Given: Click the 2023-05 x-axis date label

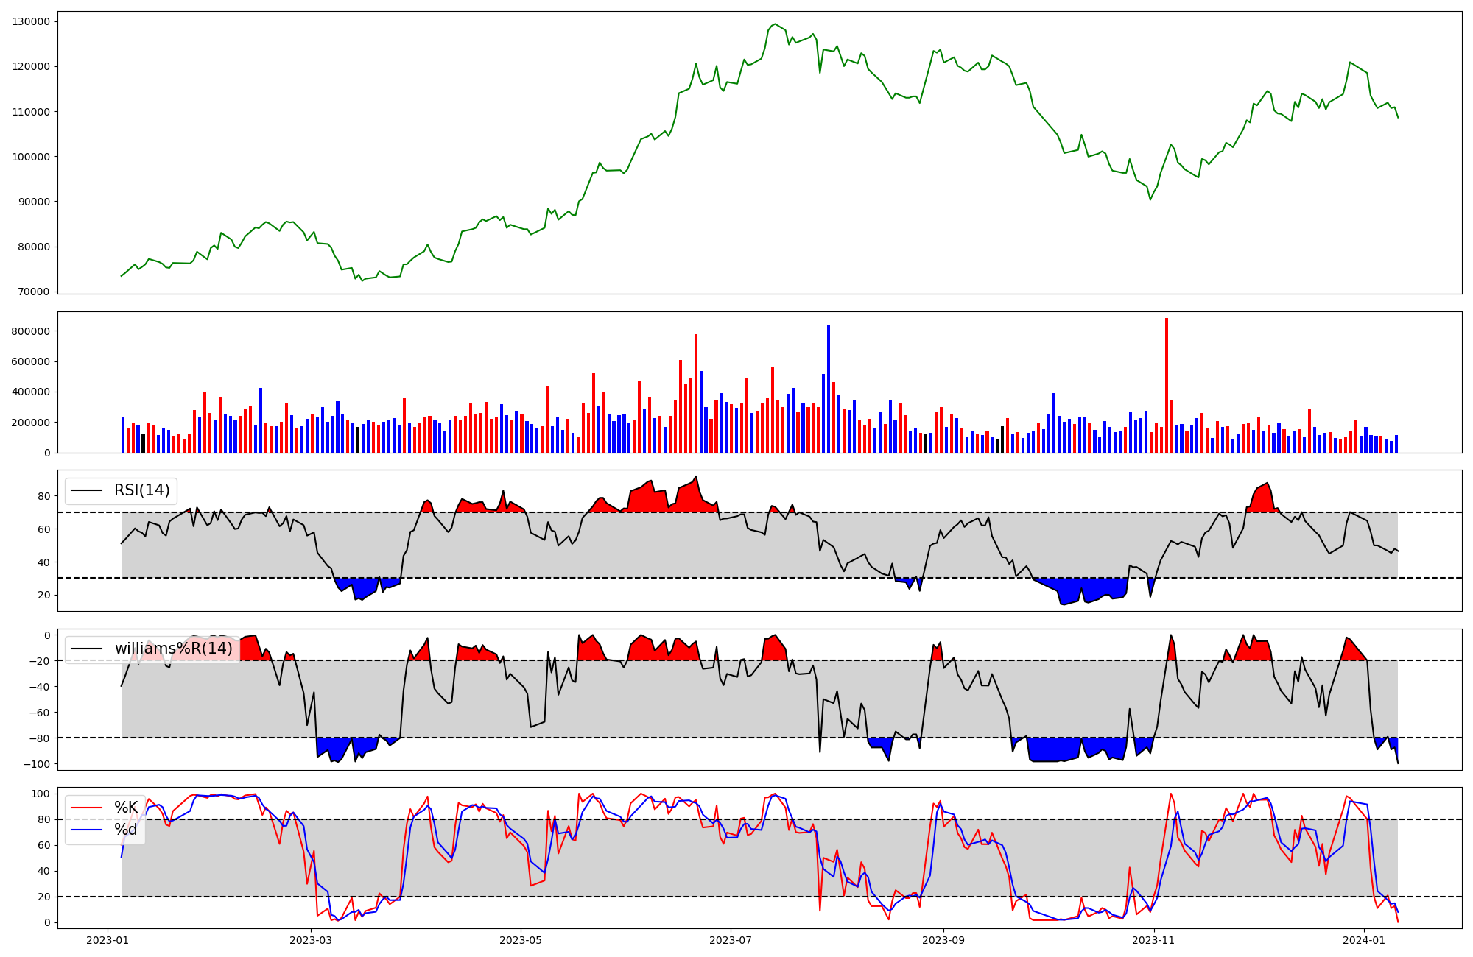Looking at the screenshot, I should pos(521,940).
